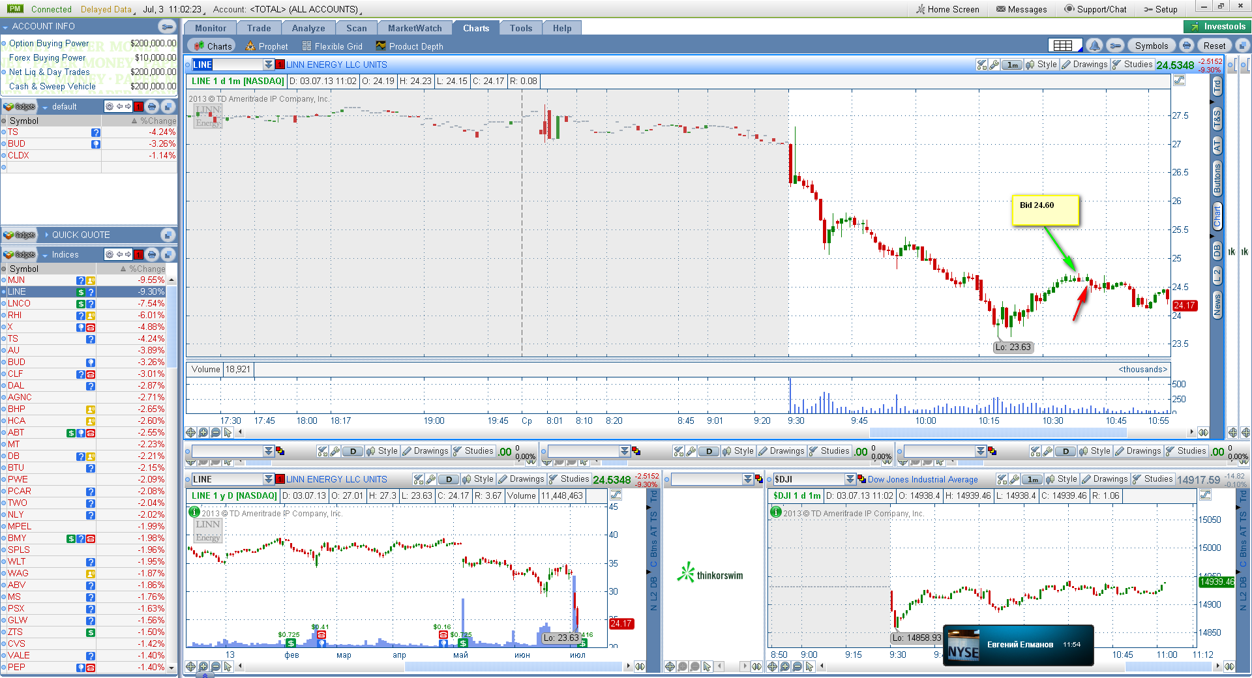Detach the Charts window using top-right icon
The width and height of the screenshot is (1252, 678).
click(x=1242, y=46)
